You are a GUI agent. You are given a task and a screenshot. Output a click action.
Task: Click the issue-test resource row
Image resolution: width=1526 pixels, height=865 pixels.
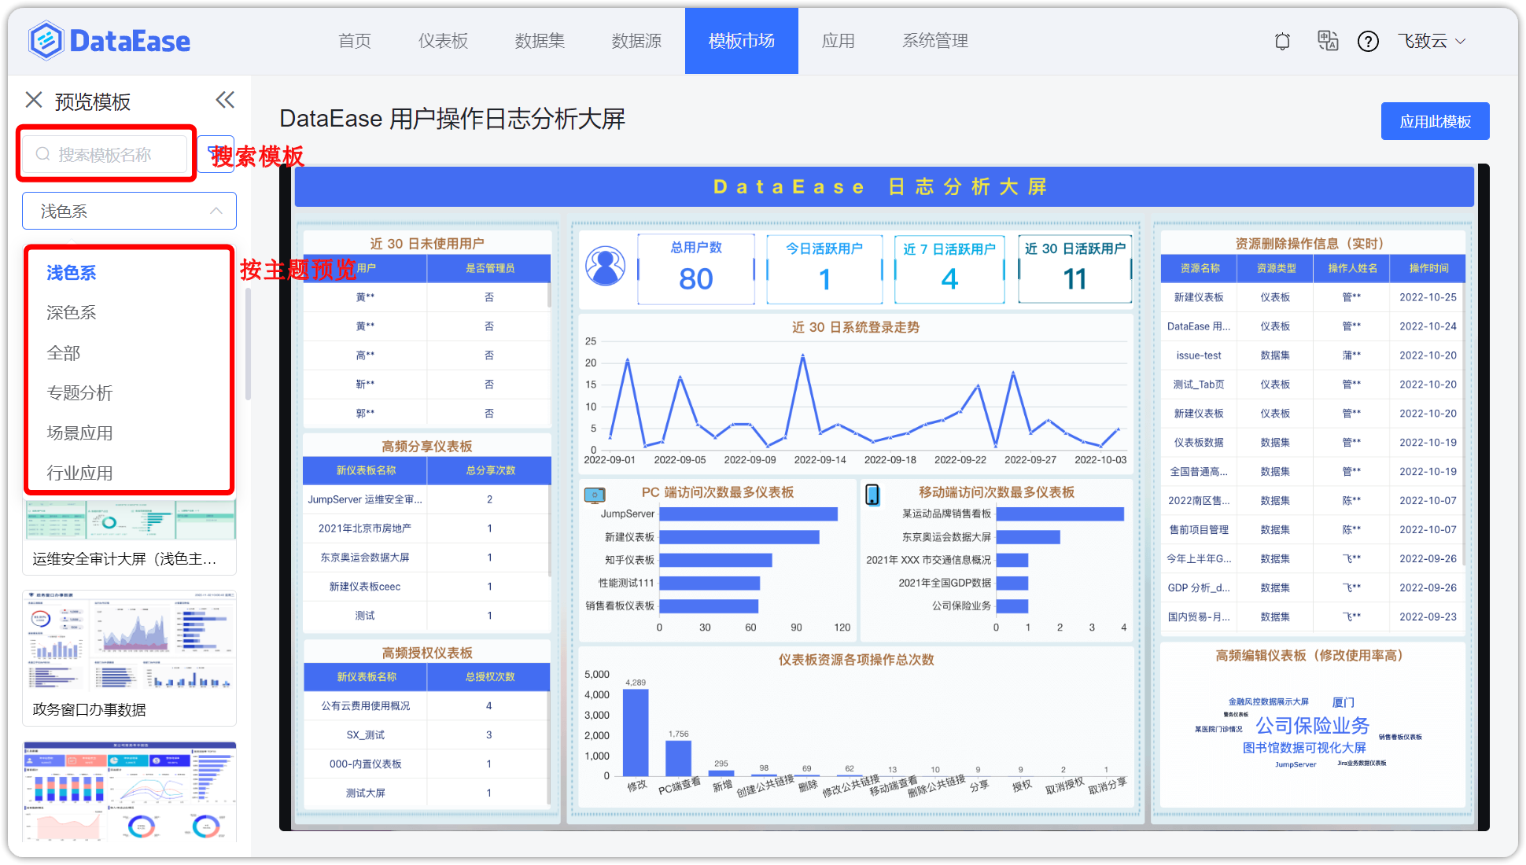[1313, 355]
